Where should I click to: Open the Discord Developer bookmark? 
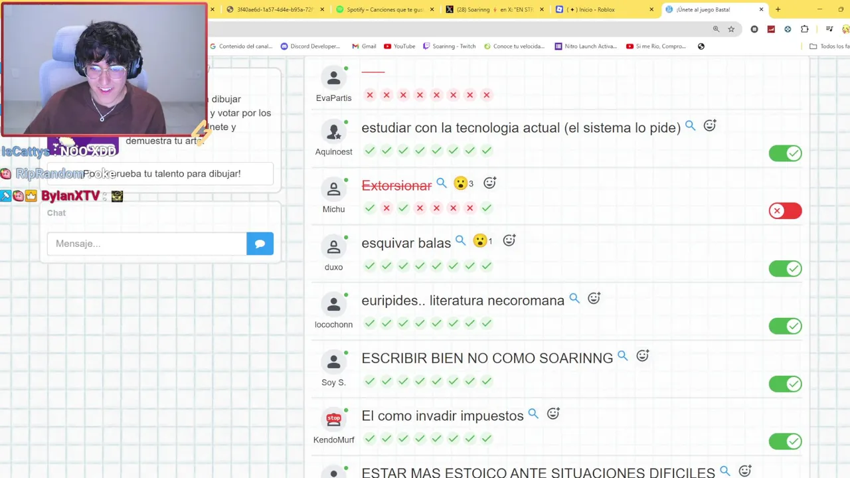pyautogui.click(x=310, y=46)
